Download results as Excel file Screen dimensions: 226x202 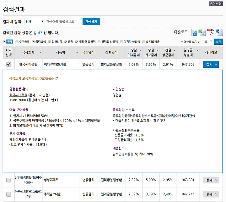coord(202,32)
